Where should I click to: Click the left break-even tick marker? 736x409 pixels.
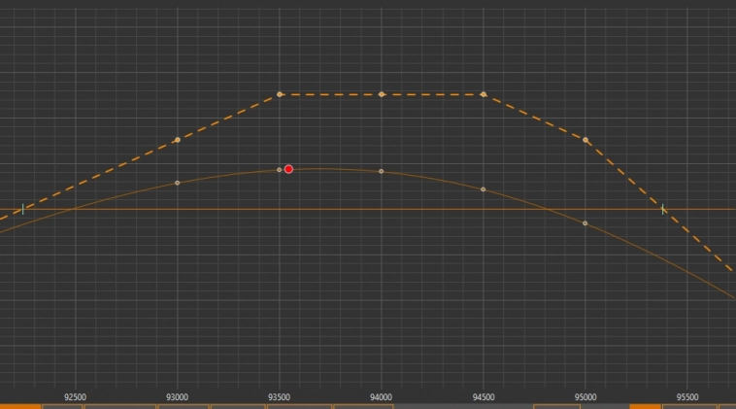22,209
